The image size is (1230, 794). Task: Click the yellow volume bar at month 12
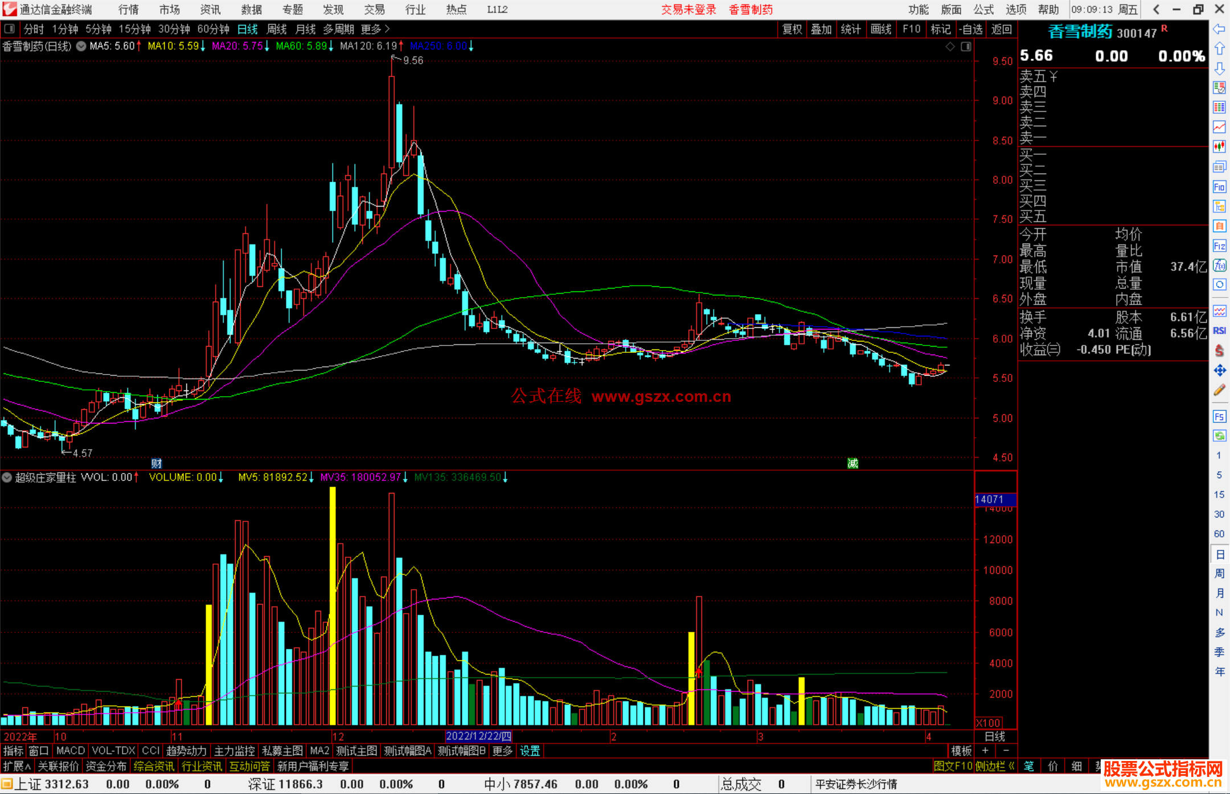333,603
